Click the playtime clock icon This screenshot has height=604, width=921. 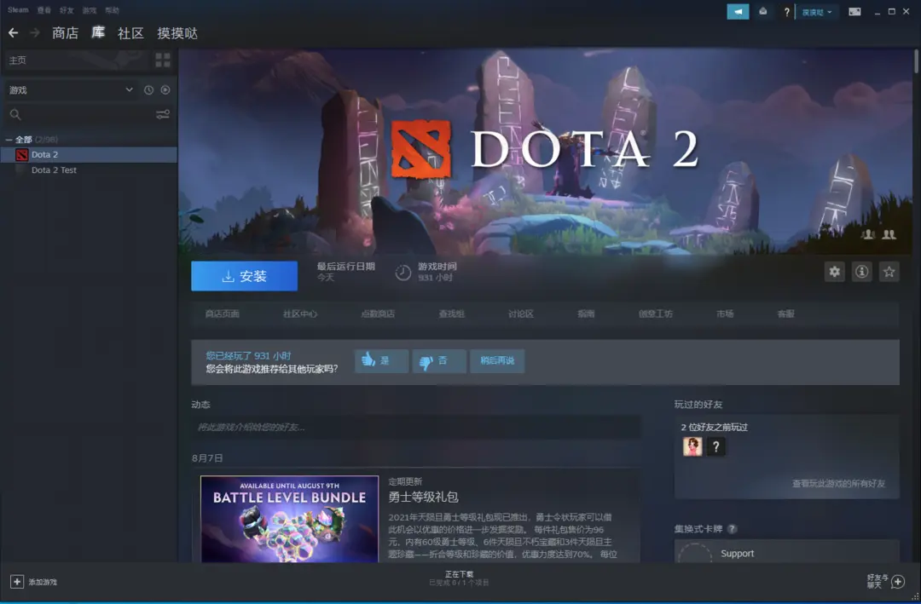click(x=403, y=273)
